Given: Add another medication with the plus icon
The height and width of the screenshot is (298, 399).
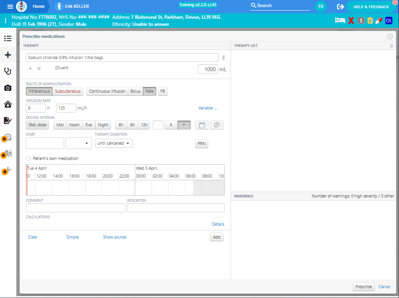Looking at the screenshot, I should click(x=30, y=68).
